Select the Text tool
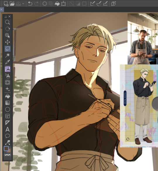Viewport: 158px width, 171px height. tap(8, 129)
